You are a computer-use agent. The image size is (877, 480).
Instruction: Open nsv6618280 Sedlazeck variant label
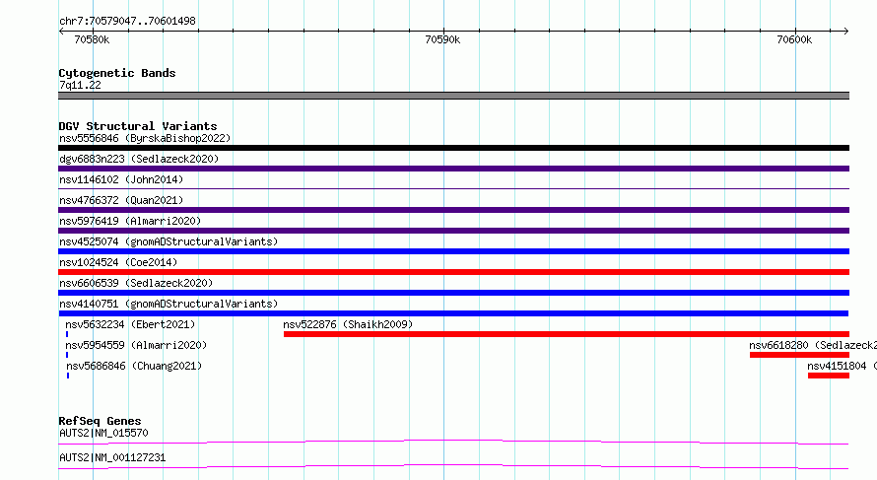[813, 345]
